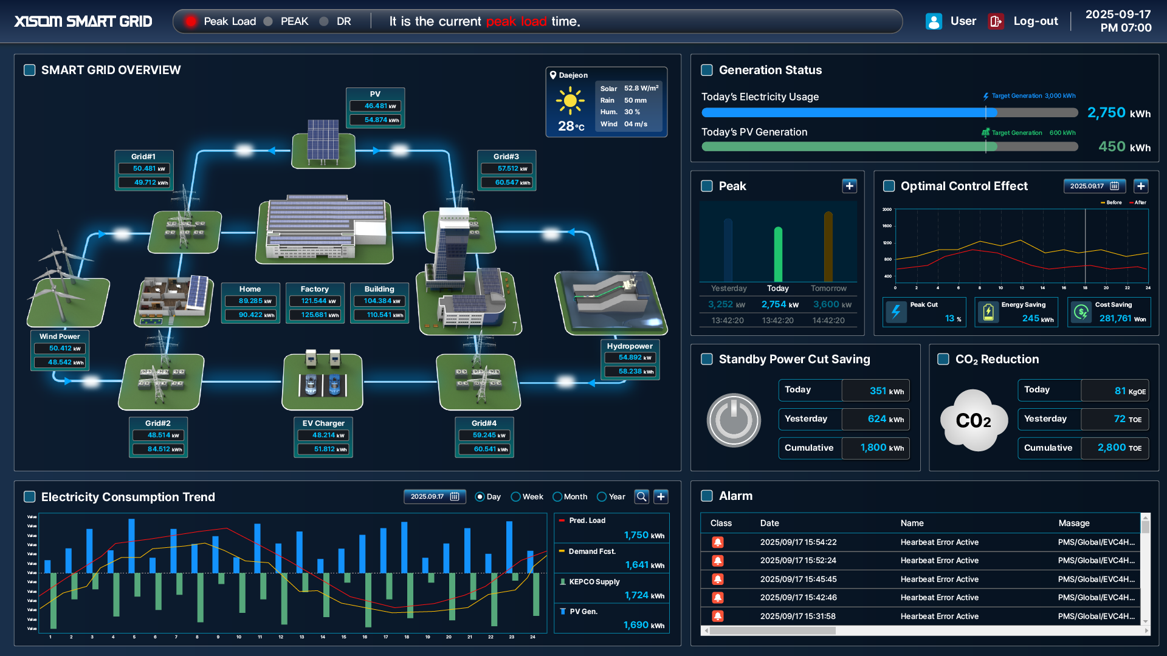1167x656 pixels.
Task: Click the Cost Saving dollar icon
Action: [x=1081, y=312]
